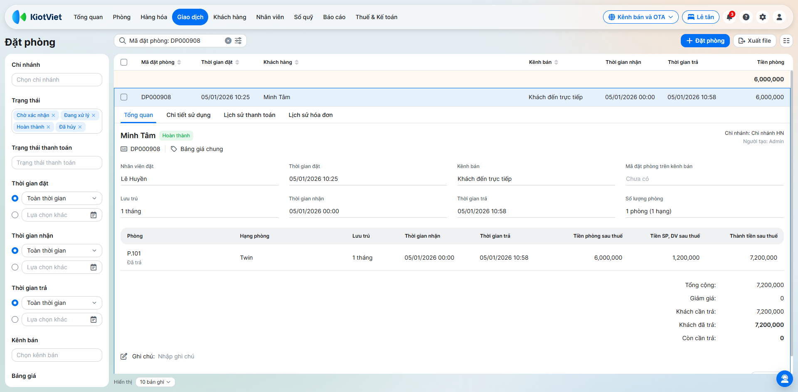The height and width of the screenshot is (392, 798).
Task: Click the Đặt phòng button
Action: tap(705, 41)
